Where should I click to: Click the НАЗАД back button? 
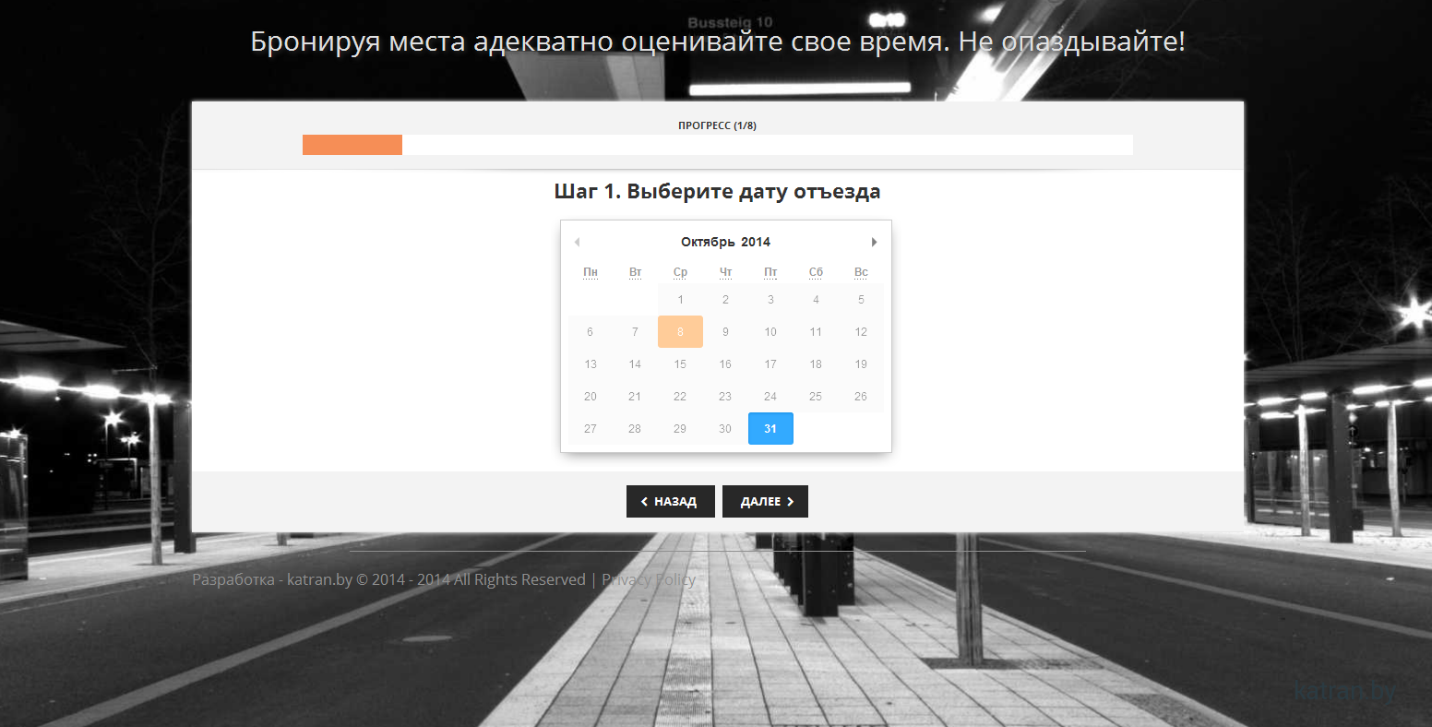tap(670, 502)
